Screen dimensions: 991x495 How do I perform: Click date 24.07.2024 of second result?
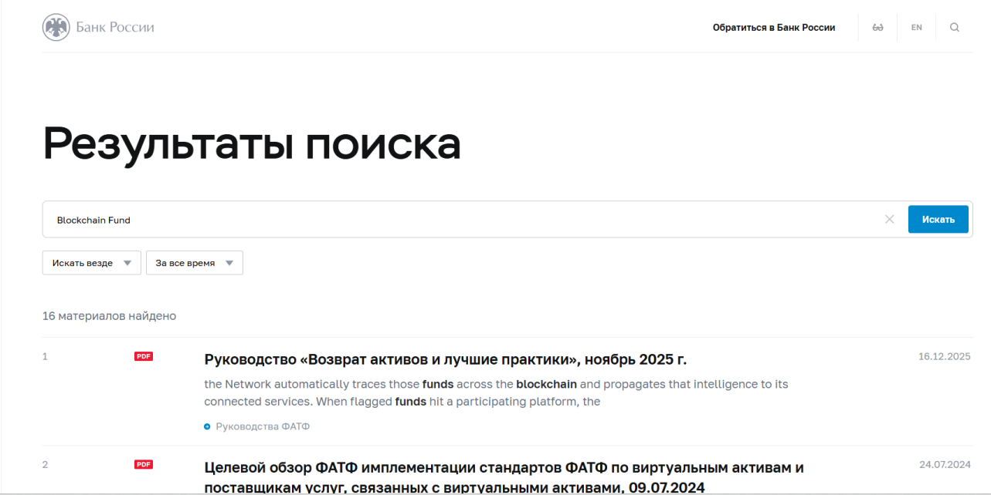click(945, 464)
